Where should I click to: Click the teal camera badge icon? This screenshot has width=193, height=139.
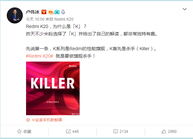tap(57, 12)
